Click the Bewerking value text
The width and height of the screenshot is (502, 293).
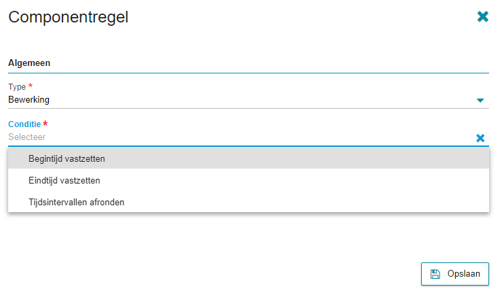tap(29, 100)
